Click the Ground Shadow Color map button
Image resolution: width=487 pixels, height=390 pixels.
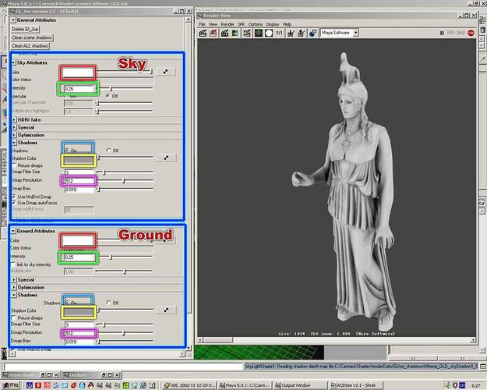(x=168, y=310)
